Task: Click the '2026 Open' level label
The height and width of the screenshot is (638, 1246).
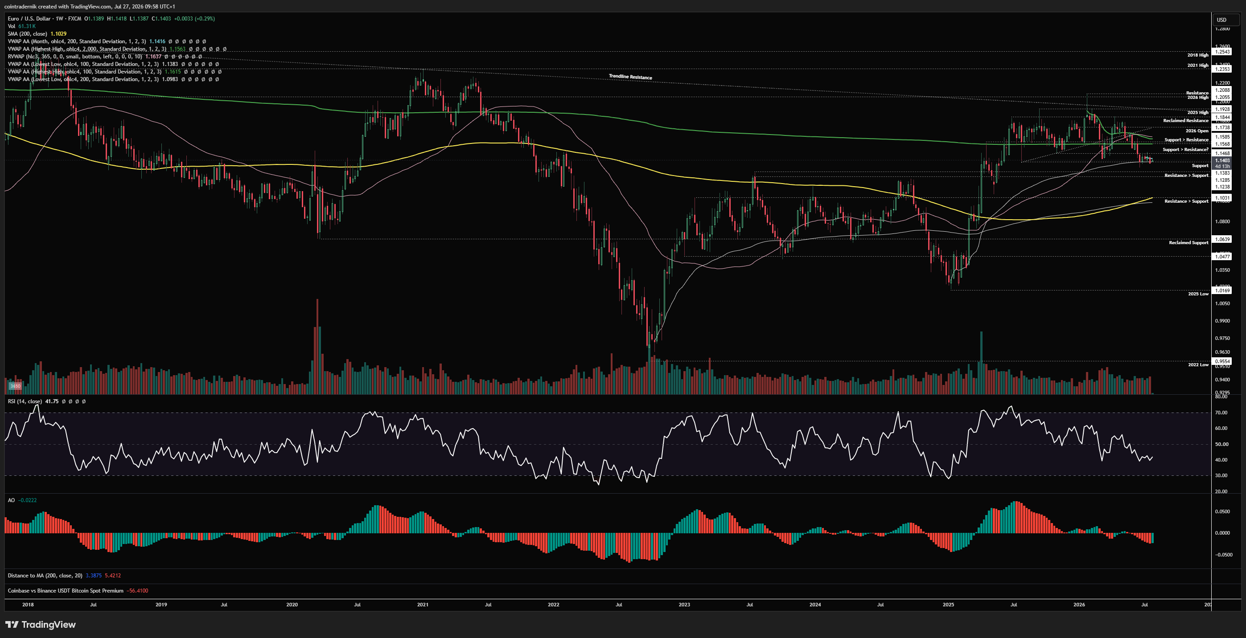Action: (x=1197, y=131)
